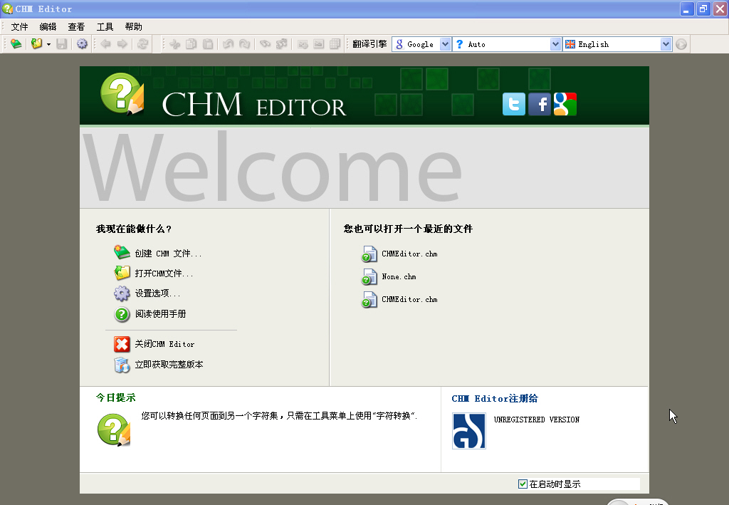Click the icon beside recent file None.chm
The image size is (729, 505).
pos(369,276)
